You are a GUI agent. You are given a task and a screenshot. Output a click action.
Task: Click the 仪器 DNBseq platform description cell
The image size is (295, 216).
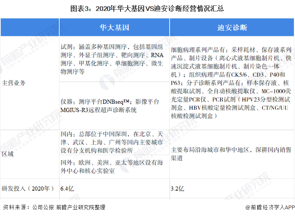click(114, 106)
